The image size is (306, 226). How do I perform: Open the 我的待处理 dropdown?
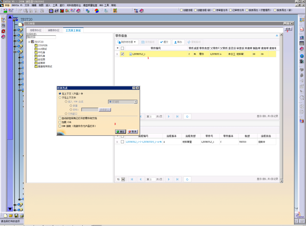tap(127, 42)
